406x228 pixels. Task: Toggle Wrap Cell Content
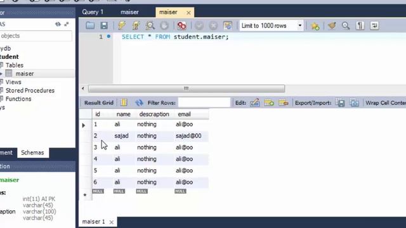(386, 103)
